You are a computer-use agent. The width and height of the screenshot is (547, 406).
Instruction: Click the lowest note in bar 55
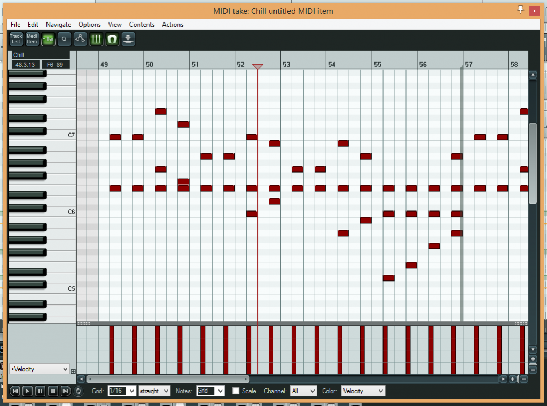(389, 278)
